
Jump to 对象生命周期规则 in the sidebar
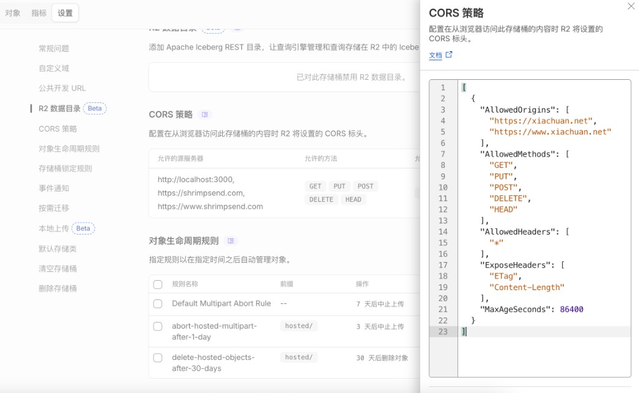click(69, 148)
